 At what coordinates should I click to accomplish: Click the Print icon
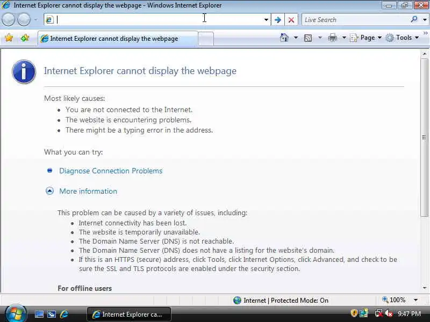point(332,38)
